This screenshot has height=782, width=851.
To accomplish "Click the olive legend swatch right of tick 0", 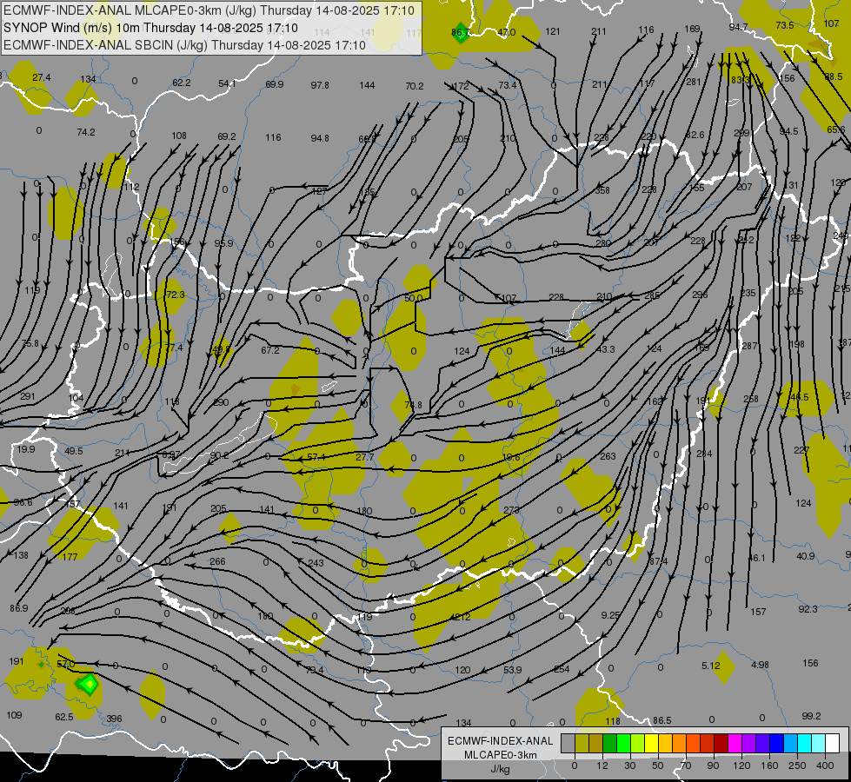I will [582, 743].
